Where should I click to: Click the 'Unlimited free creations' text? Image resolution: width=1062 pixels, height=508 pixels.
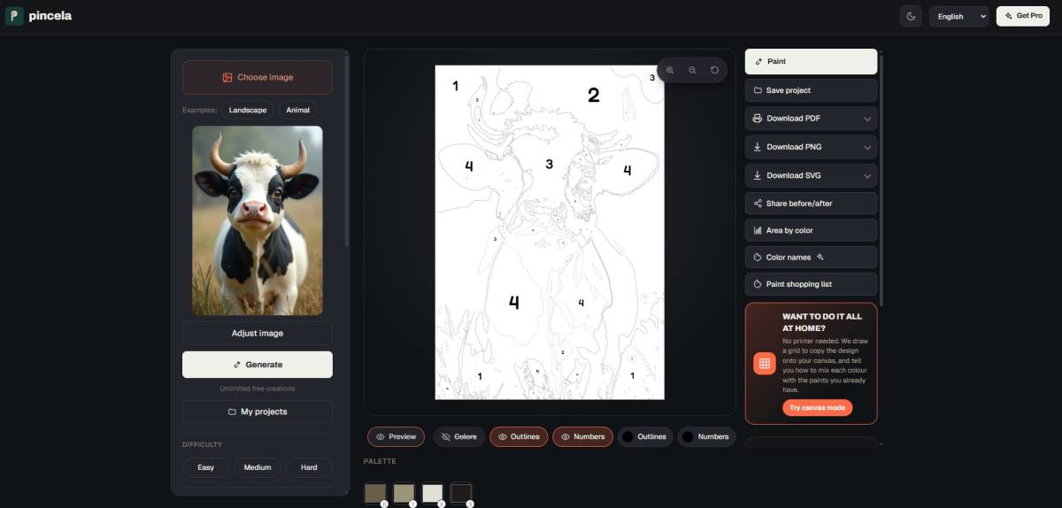(258, 389)
